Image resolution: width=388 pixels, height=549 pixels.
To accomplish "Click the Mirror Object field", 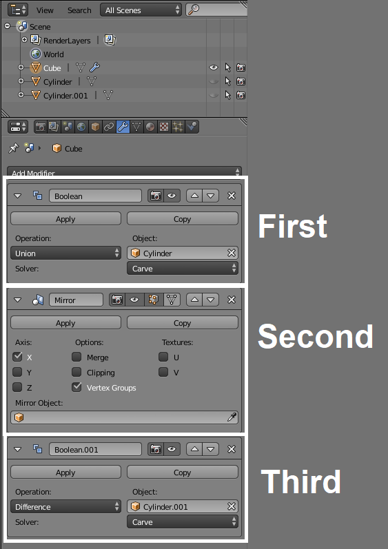I will pos(124,417).
